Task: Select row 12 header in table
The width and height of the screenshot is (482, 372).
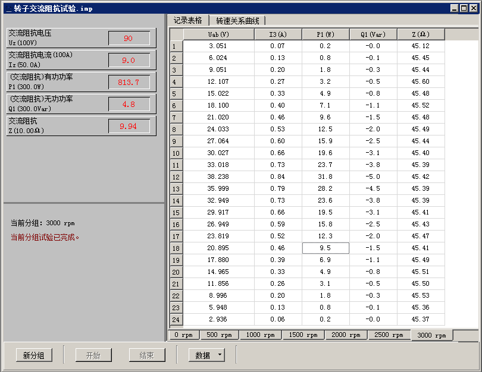Action: 176,177
